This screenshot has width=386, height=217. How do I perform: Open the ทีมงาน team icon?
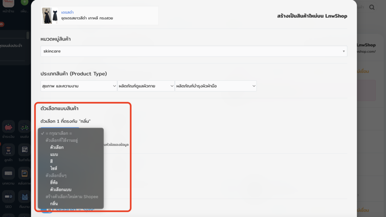pyautogui.click(x=25, y=197)
